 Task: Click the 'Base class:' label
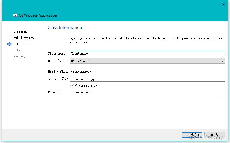(x=57, y=61)
